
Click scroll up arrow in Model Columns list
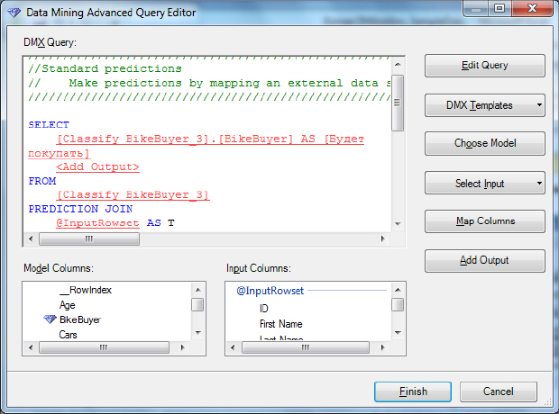point(198,290)
